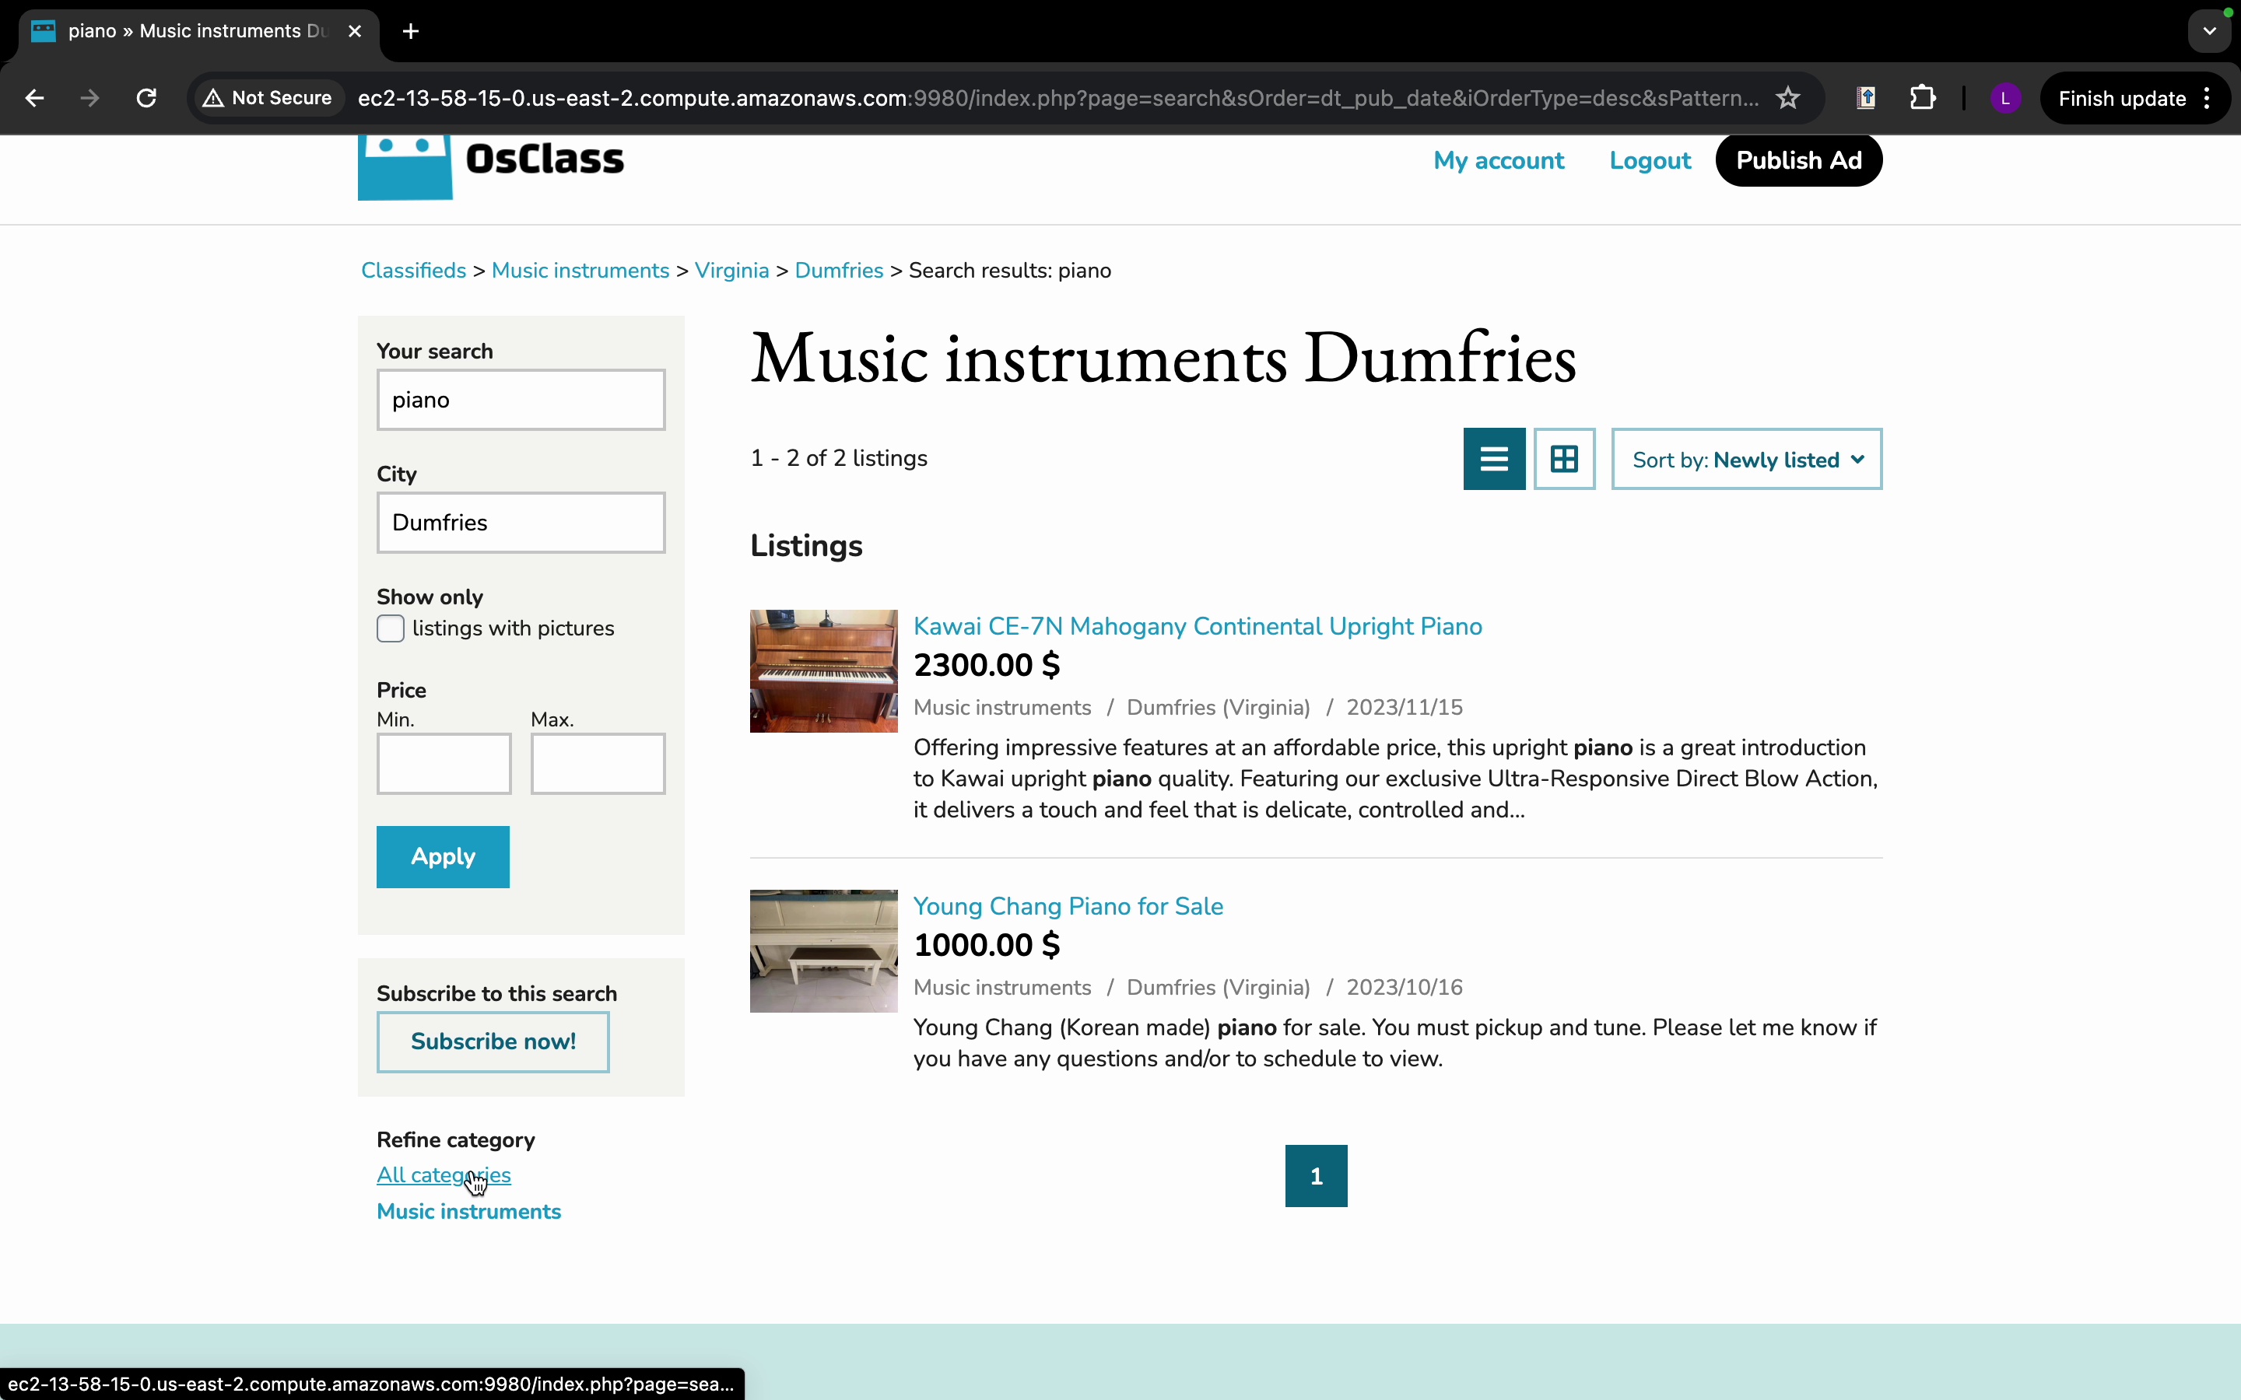Expand the tab search chevron

pos(2210,31)
